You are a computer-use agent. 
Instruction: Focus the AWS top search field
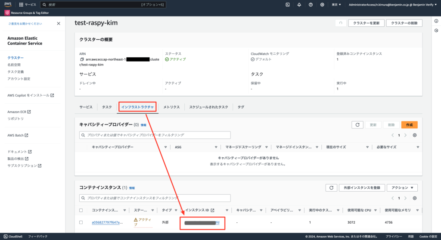(103, 4)
